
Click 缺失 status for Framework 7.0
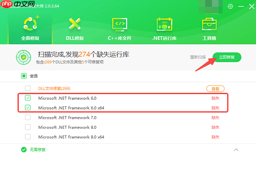coord(215,118)
